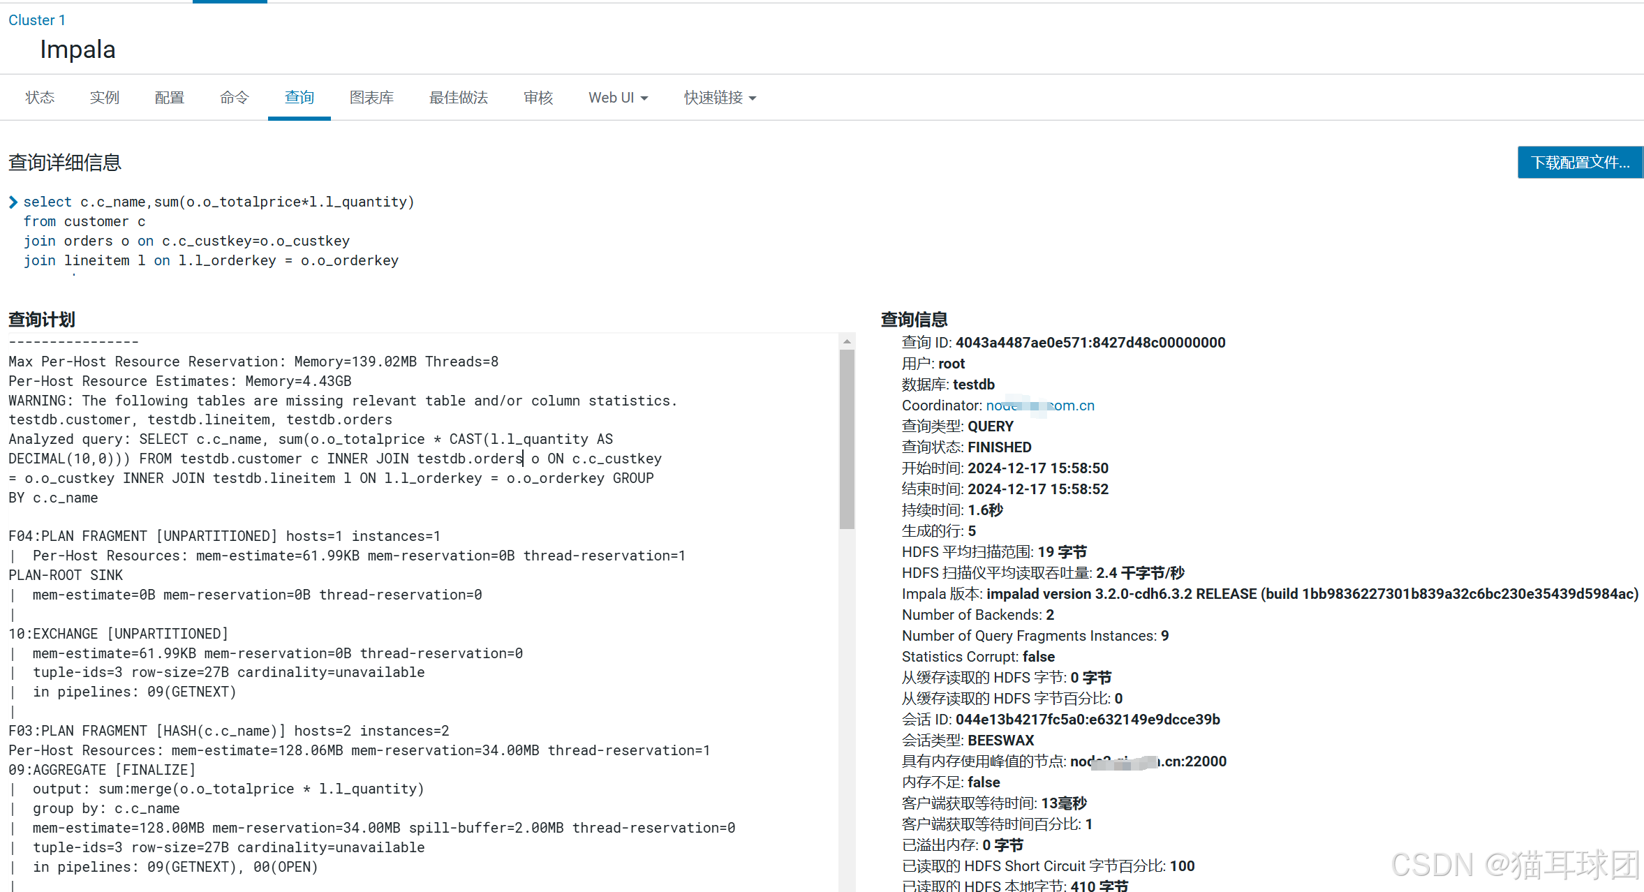The height and width of the screenshot is (892, 1644).
Task: View the 最佳做法 tab
Action: pos(459,98)
